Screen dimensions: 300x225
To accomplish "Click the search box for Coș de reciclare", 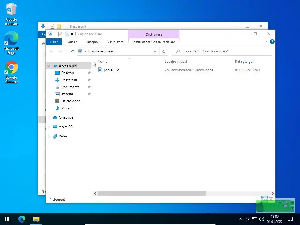I will pos(222,51).
